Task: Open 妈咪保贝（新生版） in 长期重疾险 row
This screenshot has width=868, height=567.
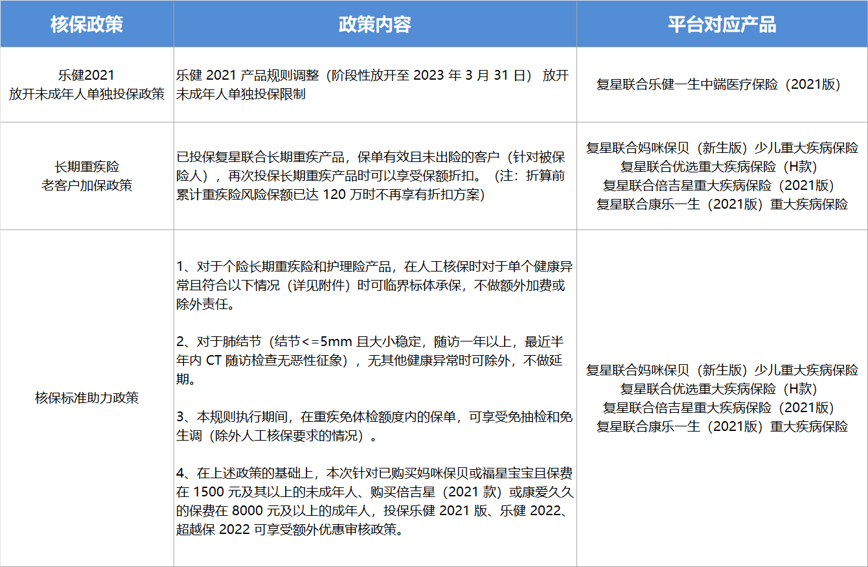Action: 722,148
